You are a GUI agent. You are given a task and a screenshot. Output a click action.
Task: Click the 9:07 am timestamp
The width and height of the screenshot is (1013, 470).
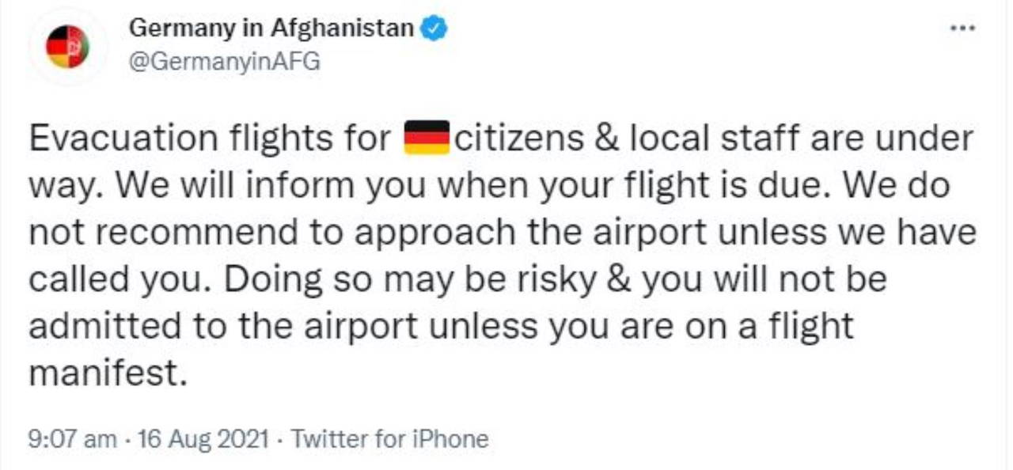click(72, 438)
